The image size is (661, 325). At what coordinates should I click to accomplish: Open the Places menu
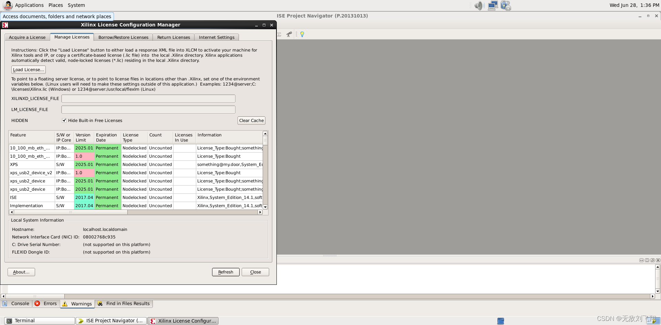pyautogui.click(x=55, y=5)
